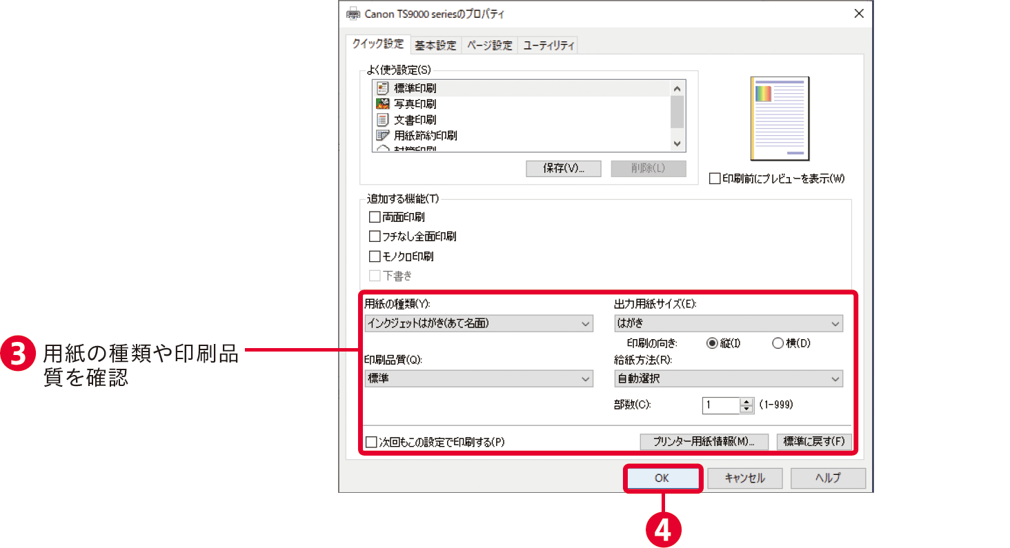The width and height of the screenshot is (1010, 548).
Task: Click printer icon in title bar
Action: (353, 13)
